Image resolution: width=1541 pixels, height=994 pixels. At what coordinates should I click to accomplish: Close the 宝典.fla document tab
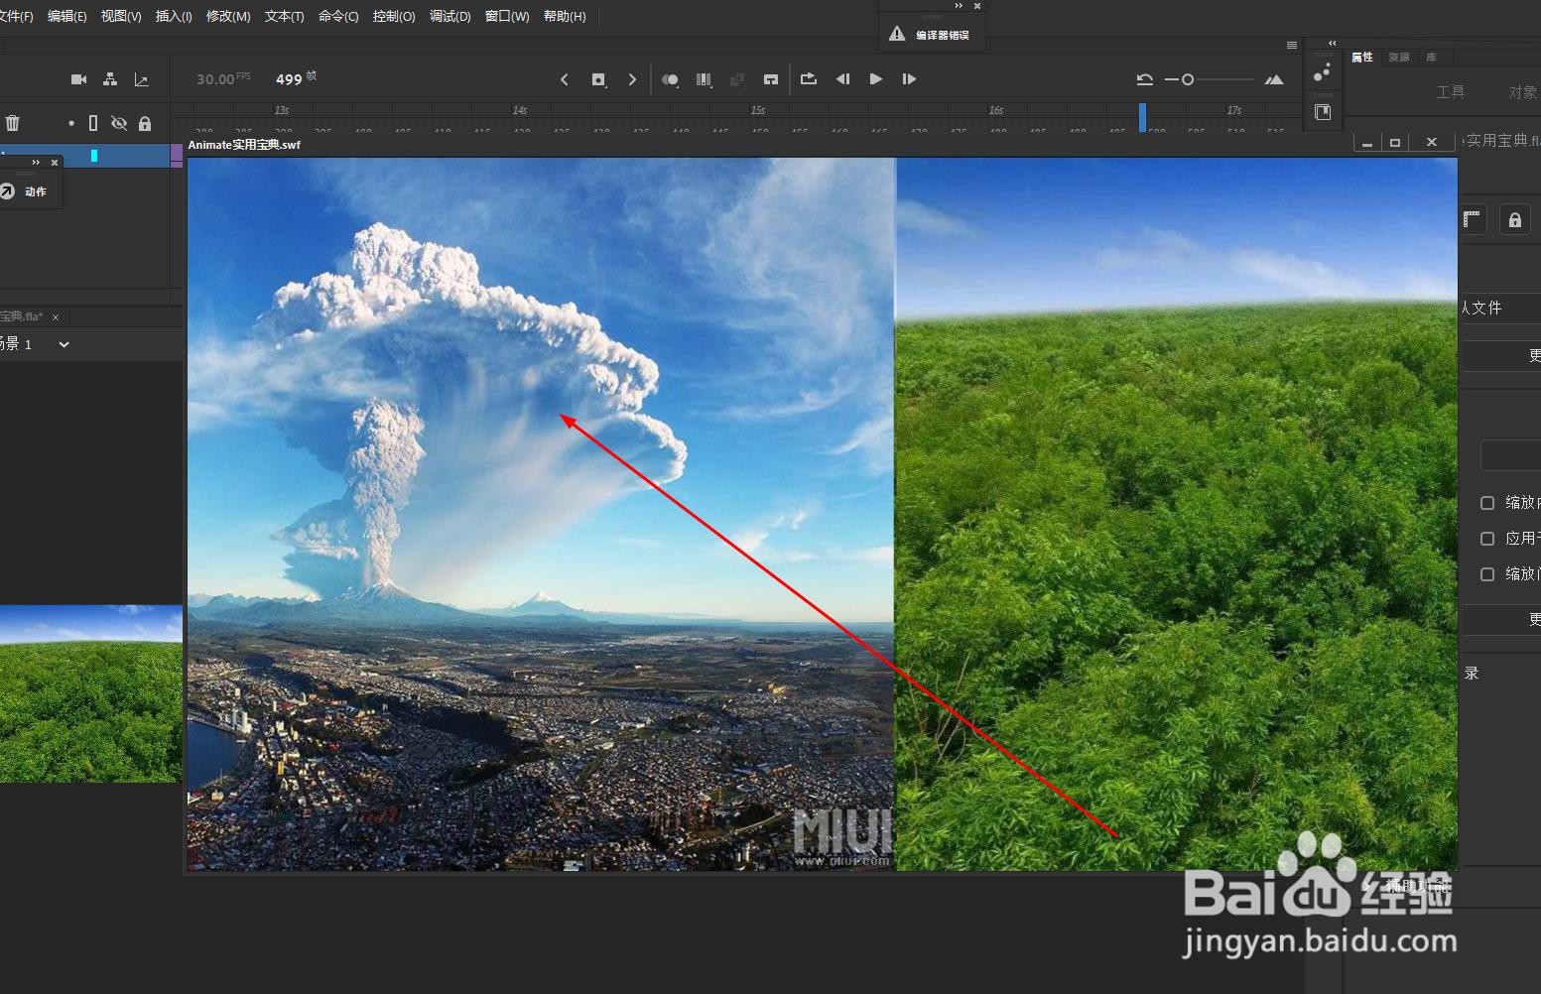coord(56,317)
